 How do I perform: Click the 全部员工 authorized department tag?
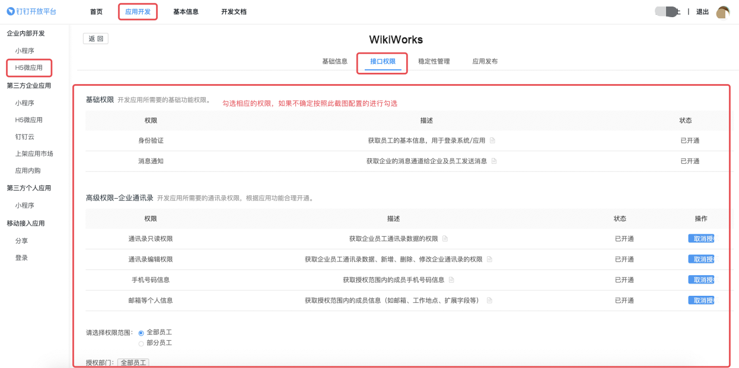coord(133,363)
